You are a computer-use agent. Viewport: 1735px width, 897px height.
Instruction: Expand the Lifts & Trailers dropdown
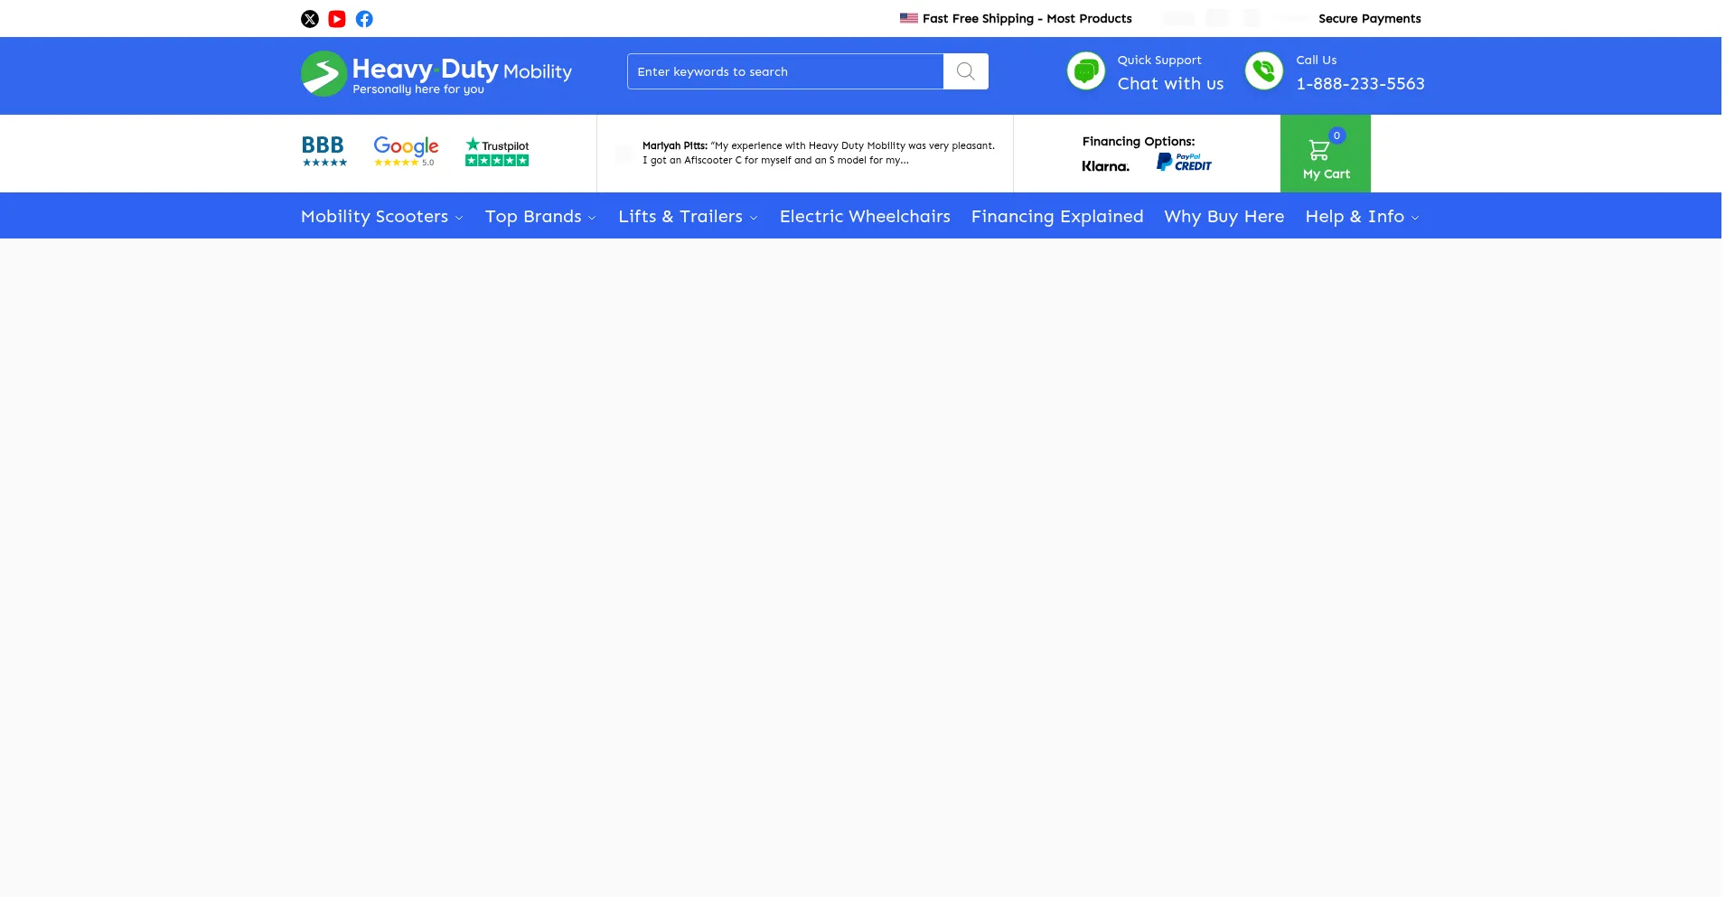(x=688, y=217)
